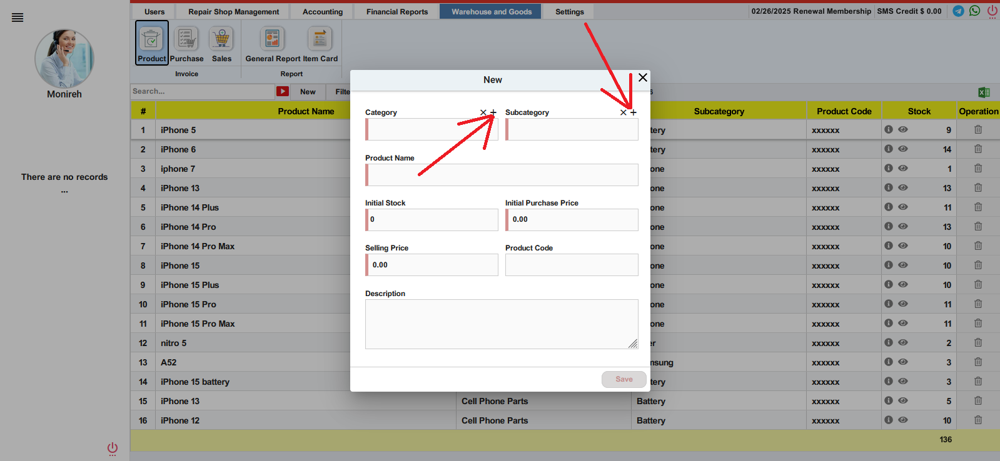The width and height of the screenshot is (1000, 461).
Task: Open the Product toolbar icon
Action: click(152, 42)
